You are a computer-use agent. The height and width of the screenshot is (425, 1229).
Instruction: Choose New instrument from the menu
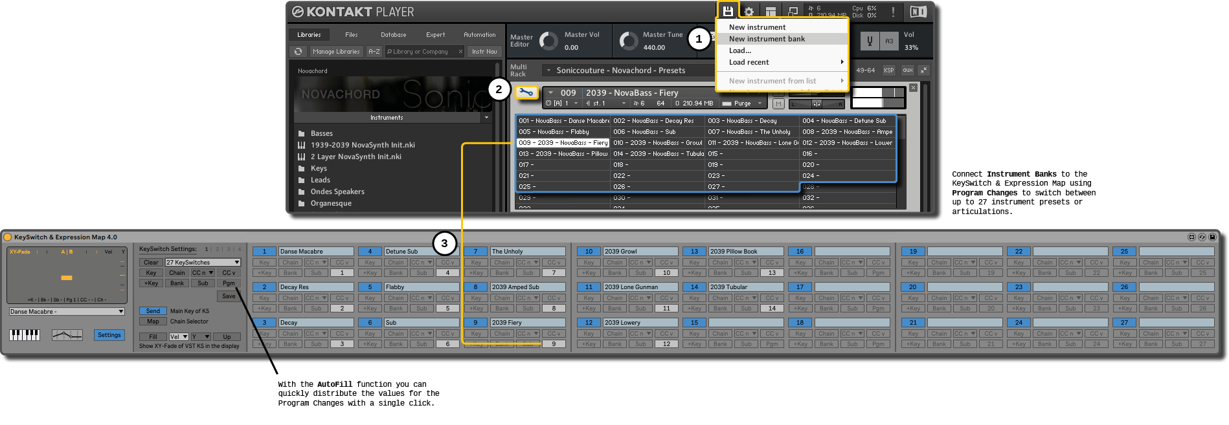(782, 27)
